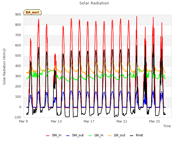Toggle the SW_in legend entry
Image resolution: width=189 pixels, height=141 pixels.
coord(54,135)
